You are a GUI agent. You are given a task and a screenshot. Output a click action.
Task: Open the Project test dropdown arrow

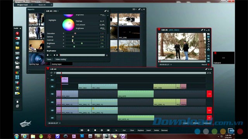[32, 5]
